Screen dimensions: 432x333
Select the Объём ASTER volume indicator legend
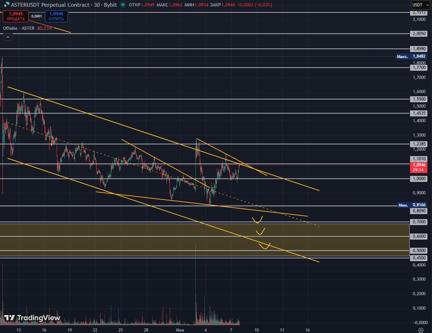[x=19, y=28]
